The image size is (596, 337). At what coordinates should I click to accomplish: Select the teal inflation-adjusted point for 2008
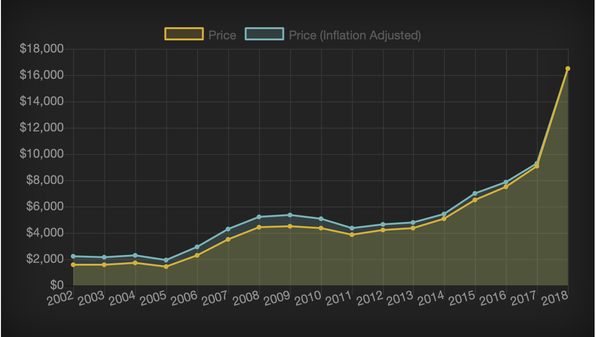pyautogui.click(x=259, y=217)
